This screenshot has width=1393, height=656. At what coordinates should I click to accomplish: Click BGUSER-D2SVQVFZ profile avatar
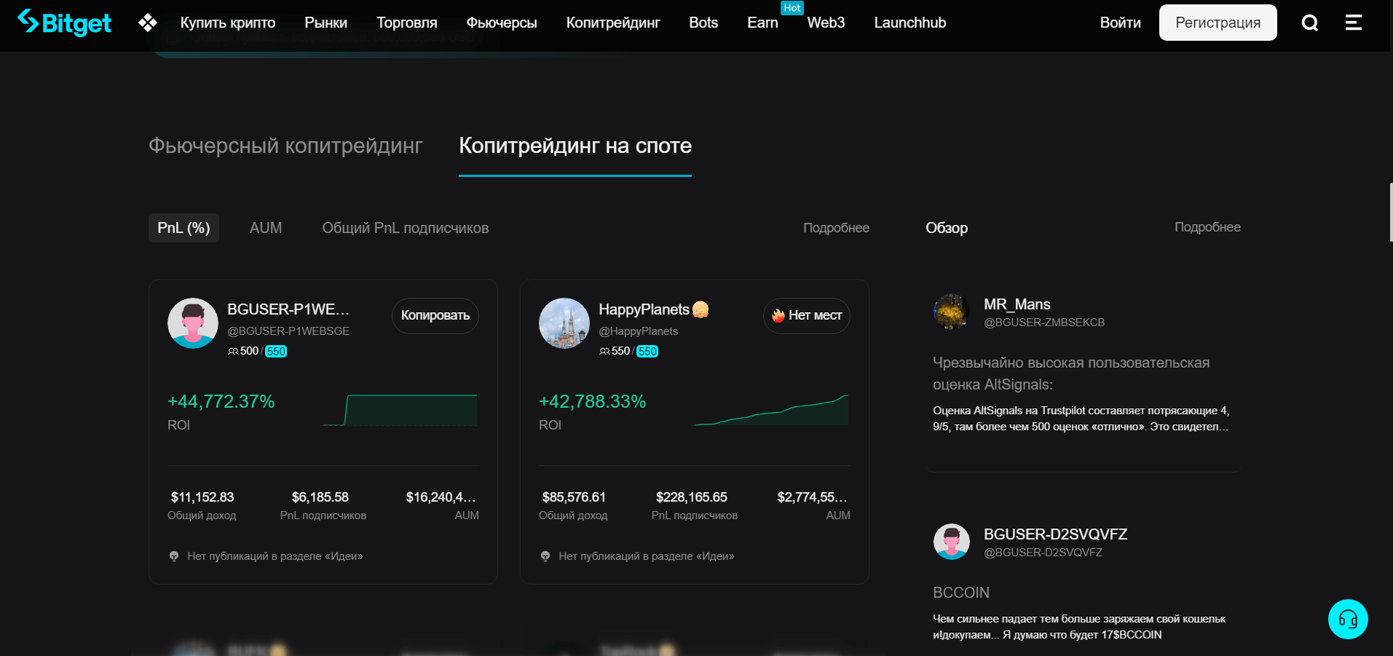tap(952, 542)
